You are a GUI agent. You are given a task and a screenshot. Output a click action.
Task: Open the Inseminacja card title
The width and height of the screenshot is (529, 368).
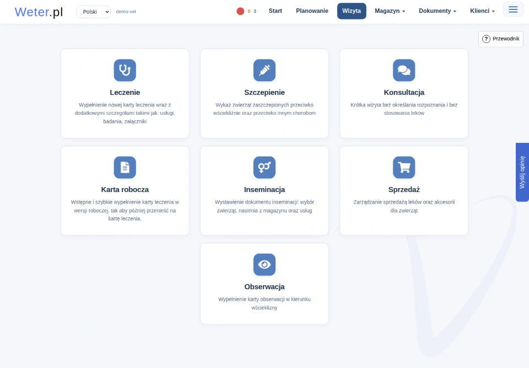tap(264, 190)
